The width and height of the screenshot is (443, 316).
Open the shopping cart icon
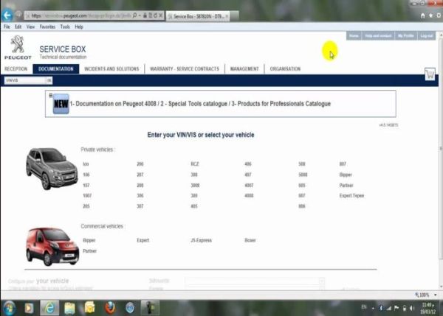point(430,74)
